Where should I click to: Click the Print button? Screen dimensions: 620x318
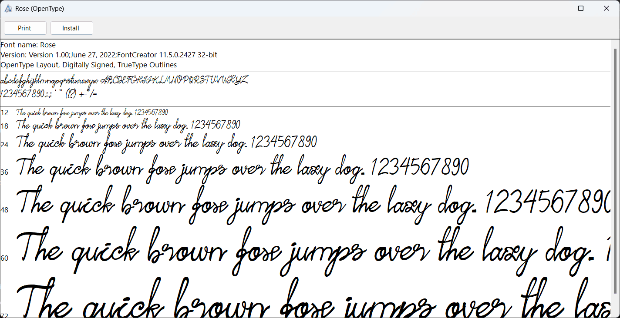coord(25,28)
